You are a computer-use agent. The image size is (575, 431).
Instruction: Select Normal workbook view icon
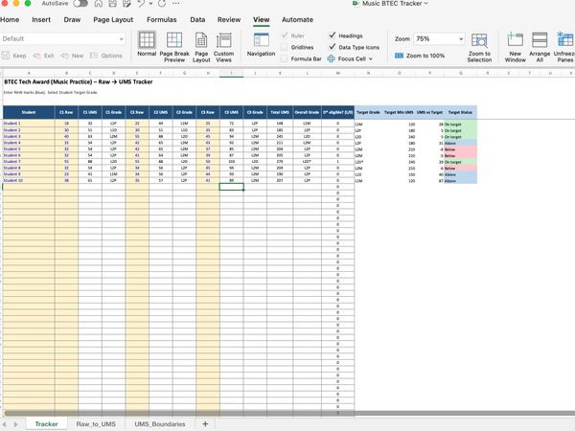147,39
